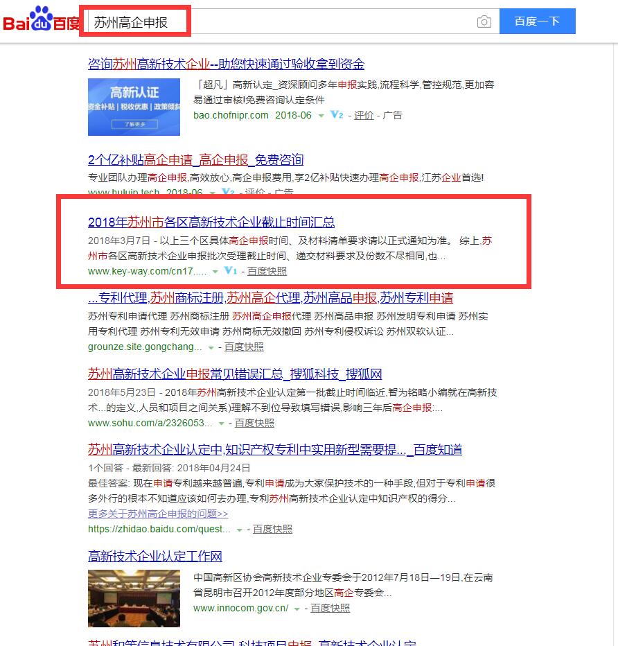
Task: Expand dropdown arrow beside bao.chofnipr.com date
Action: pos(321,116)
